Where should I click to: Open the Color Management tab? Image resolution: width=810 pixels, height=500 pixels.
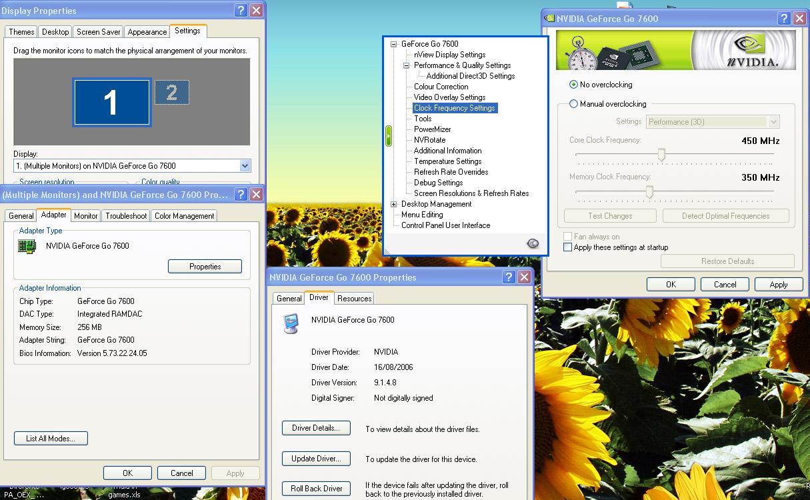(185, 216)
